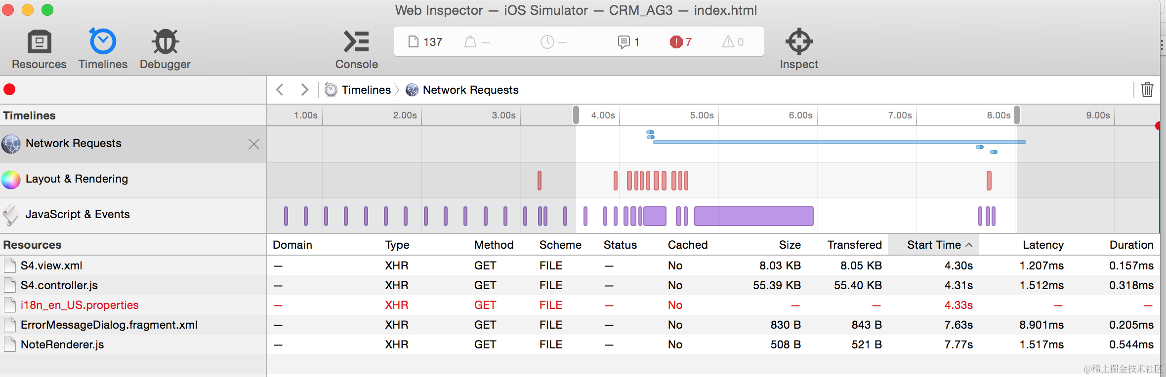Click the resource count 137 document icon

(x=414, y=42)
